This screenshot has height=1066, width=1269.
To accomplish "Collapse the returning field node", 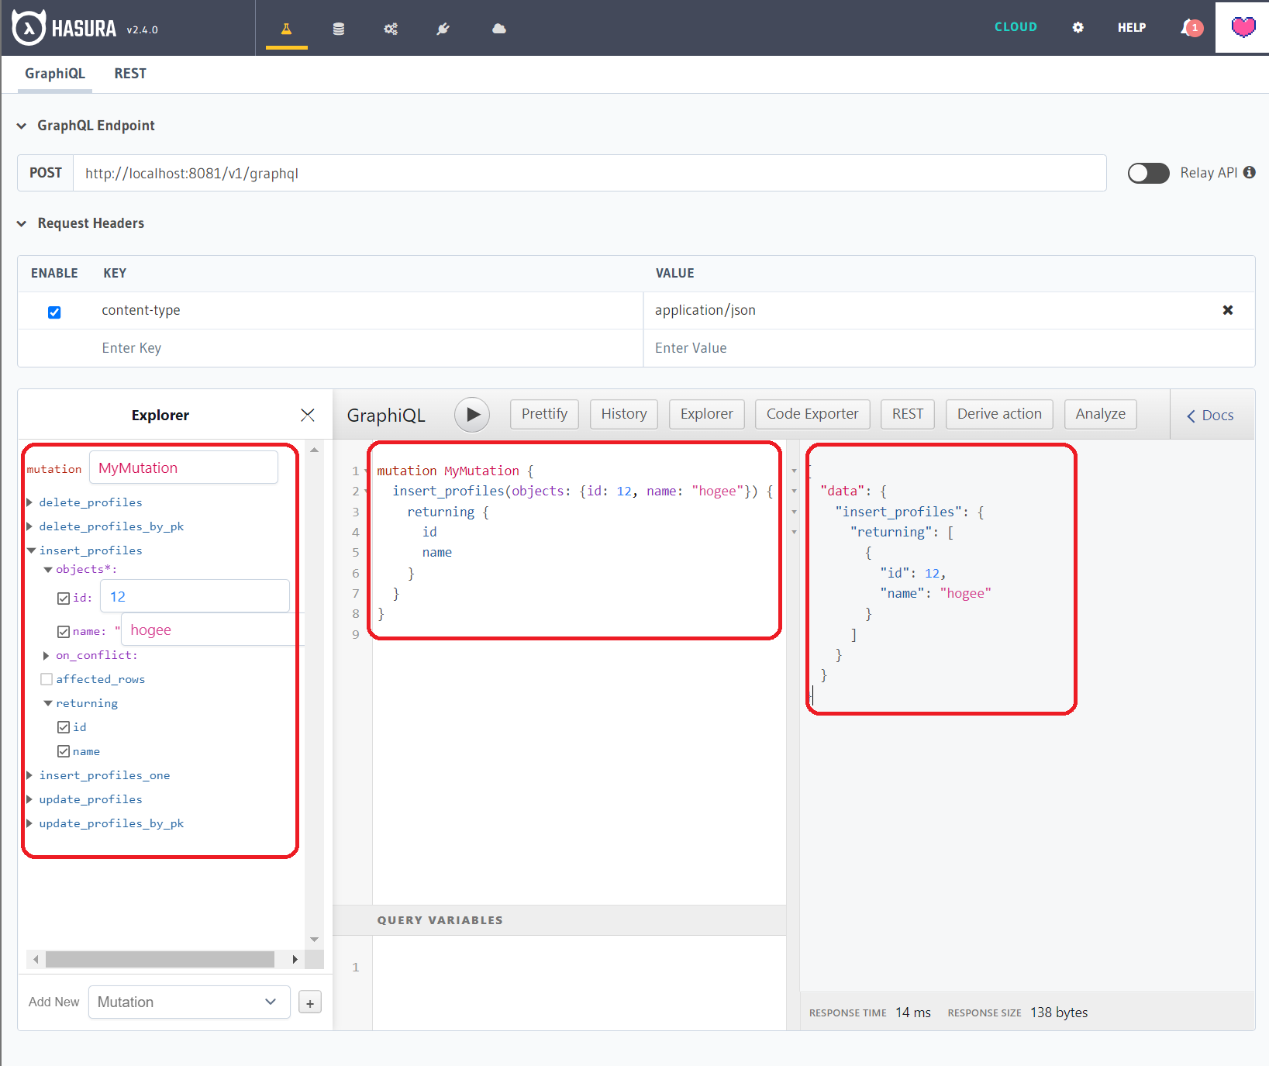I will (x=48, y=703).
